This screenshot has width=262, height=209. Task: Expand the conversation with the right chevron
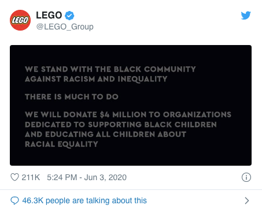coord(246,200)
